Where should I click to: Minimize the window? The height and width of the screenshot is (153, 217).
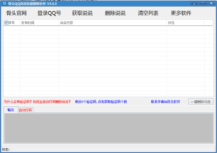[x=194, y=4]
